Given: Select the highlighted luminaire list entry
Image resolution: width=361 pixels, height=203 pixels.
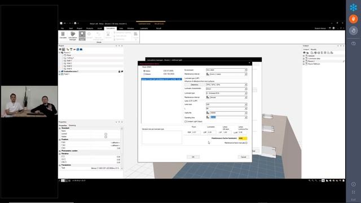Looking at the screenshot, I should point(161,79).
